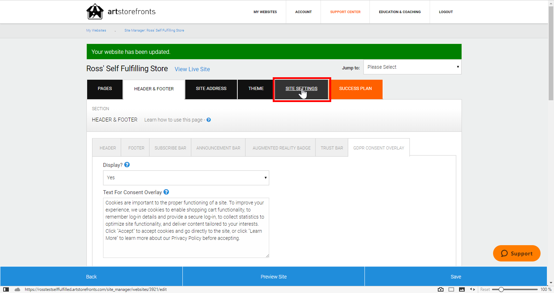Image resolution: width=554 pixels, height=293 pixels.
Task: Open the SITE SETTINGS tab
Action: click(x=301, y=89)
